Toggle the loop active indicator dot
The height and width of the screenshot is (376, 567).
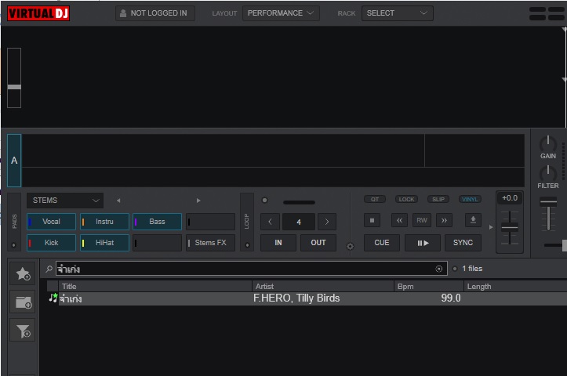click(265, 200)
